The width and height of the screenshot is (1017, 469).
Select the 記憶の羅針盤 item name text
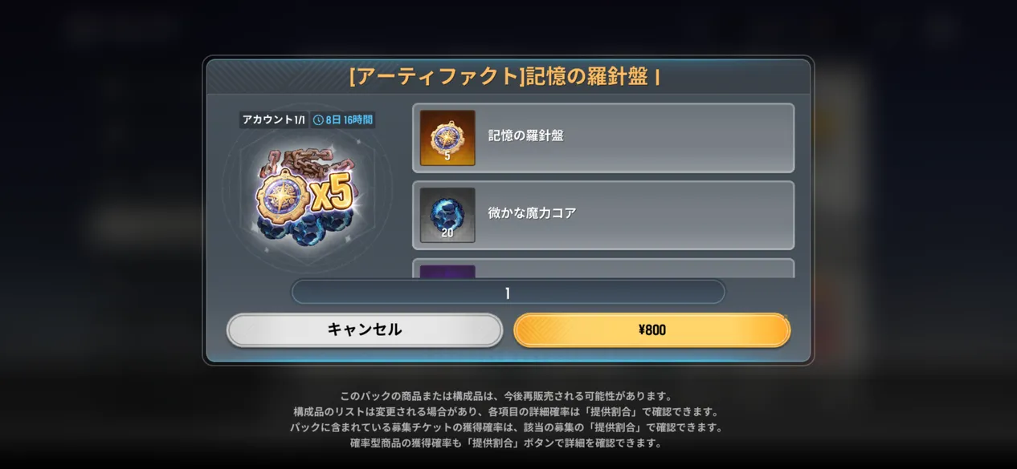point(525,135)
